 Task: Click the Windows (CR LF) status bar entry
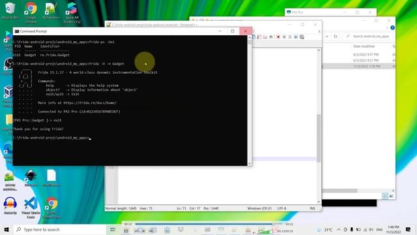[x=259, y=208]
